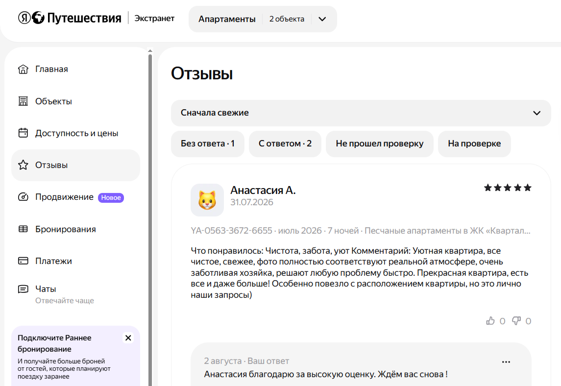Click the purple Новое badge
Screen dimensions: 561x386
tap(111, 197)
